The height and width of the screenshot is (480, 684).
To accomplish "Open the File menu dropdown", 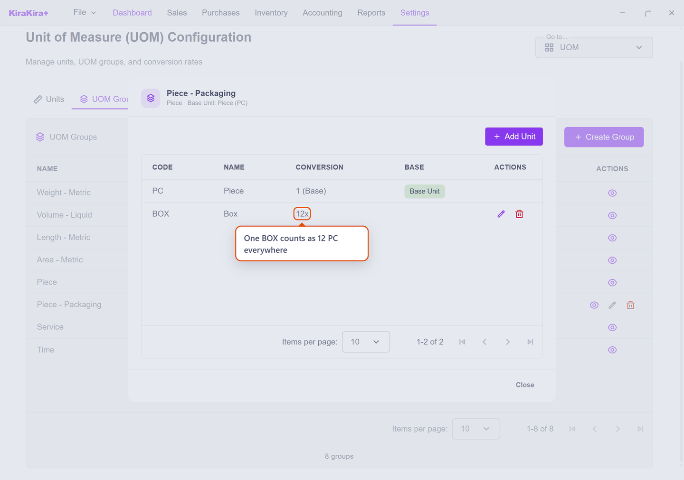I will click(85, 12).
